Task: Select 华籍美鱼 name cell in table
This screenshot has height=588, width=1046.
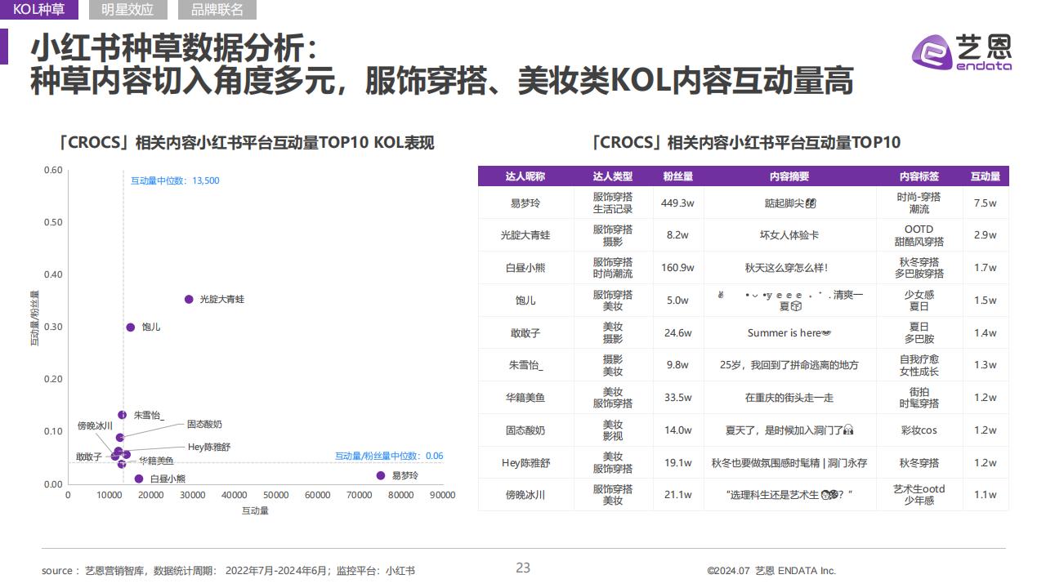Action: tap(525, 398)
